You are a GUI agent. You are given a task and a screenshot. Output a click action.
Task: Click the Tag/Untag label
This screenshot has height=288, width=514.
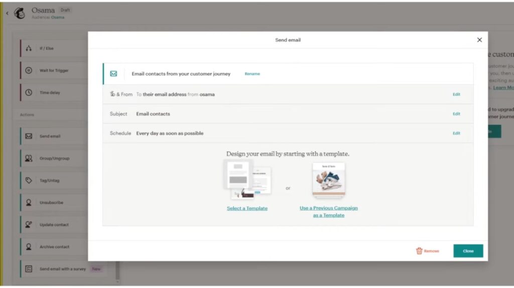pos(50,180)
